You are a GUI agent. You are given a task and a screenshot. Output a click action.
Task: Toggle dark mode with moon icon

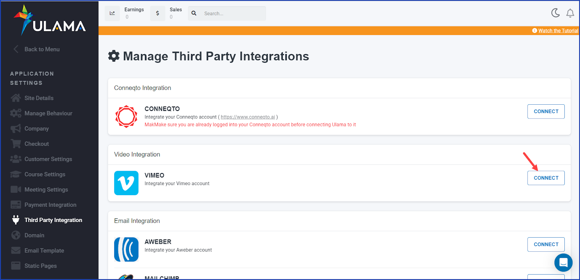point(555,13)
